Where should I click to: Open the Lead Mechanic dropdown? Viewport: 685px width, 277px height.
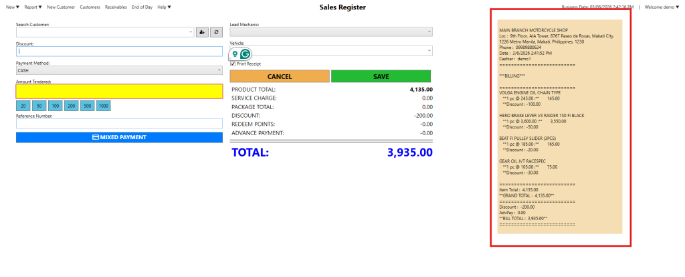[429, 31]
